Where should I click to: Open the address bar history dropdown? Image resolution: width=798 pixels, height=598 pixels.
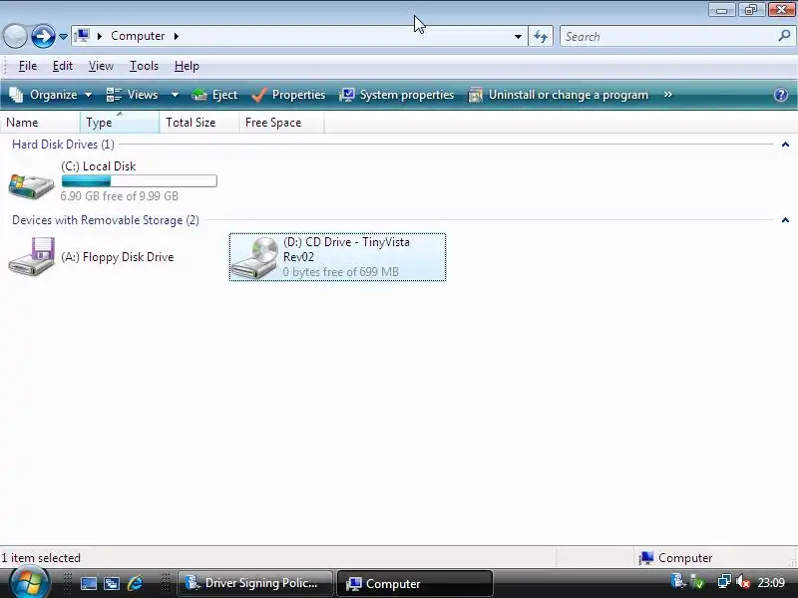click(x=518, y=37)
